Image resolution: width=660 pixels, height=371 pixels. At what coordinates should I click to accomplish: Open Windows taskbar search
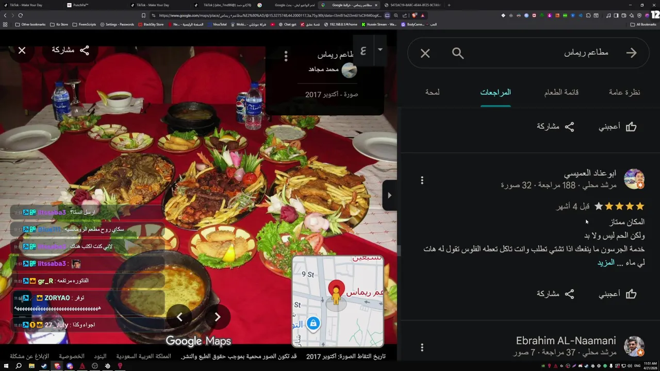19,366
